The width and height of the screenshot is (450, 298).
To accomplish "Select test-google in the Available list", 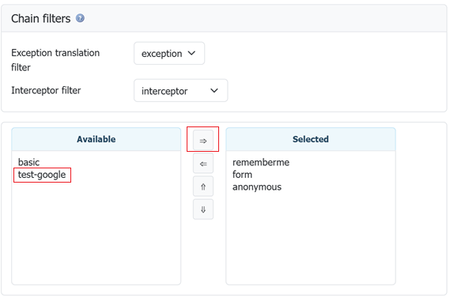I will (42, 175).
